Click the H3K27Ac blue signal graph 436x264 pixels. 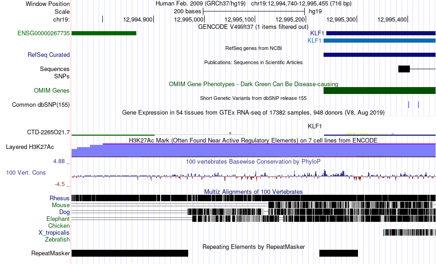pos(254,150)
